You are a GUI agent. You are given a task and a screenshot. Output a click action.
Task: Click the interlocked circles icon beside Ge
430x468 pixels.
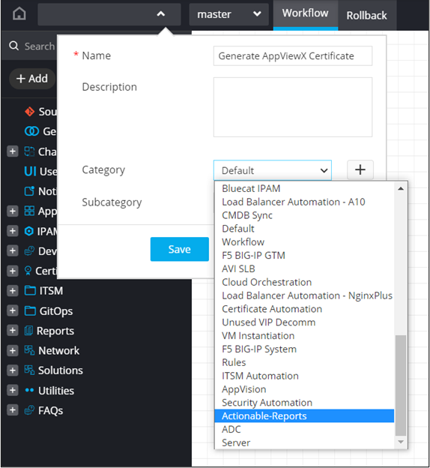coord(31,131)
